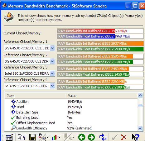Screen dimensions: 145x141
Task: Click the green forward arrow button
Action: [91, 137]
